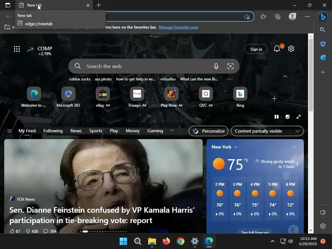Screen dimensions: 332x249
Task: Start voice search microphone icon
Action: (x=216, y=66)
